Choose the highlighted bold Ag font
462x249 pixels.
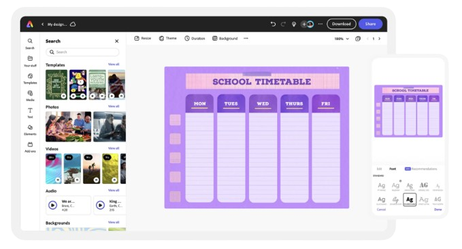click(x=410, y=199)
